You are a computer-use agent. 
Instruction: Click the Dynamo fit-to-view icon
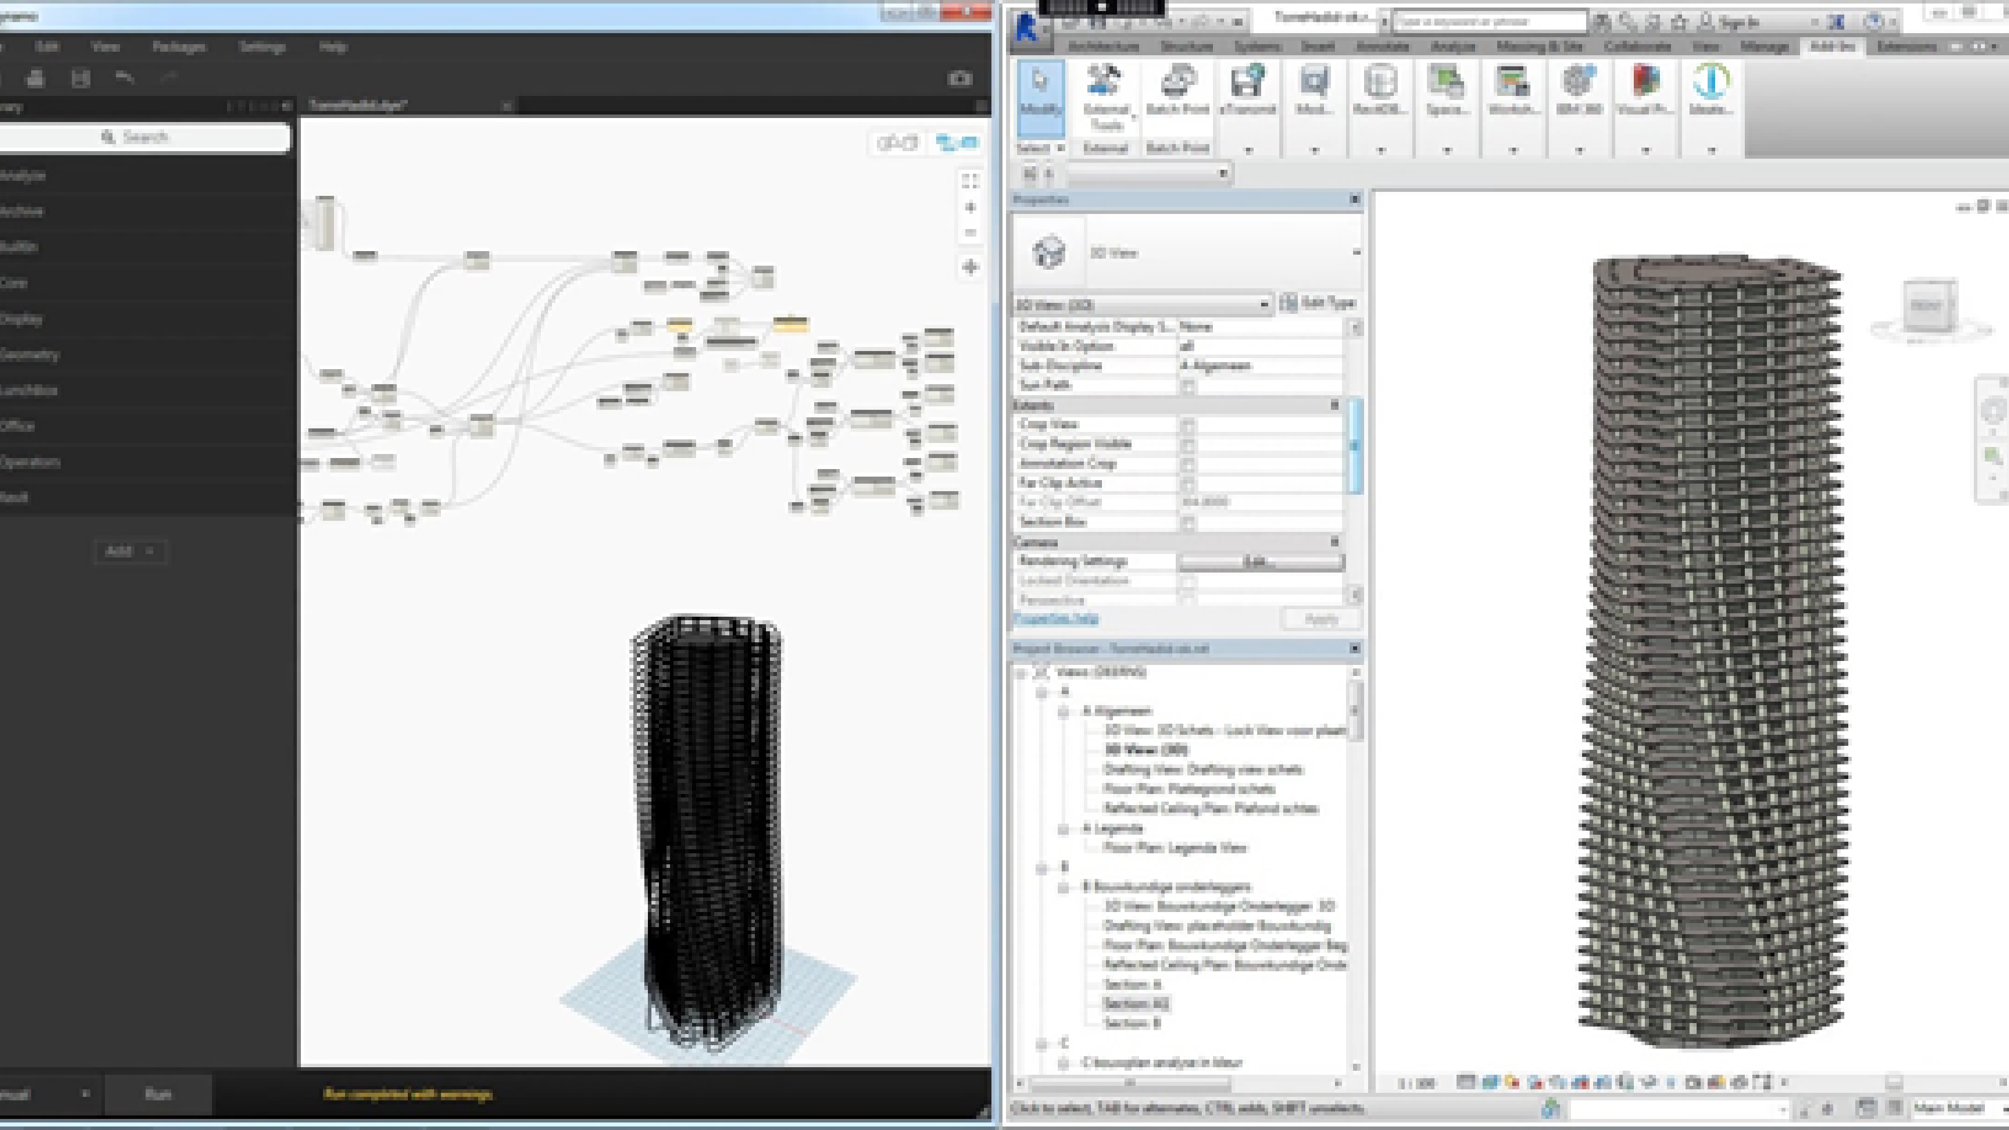click(x=970, y=181)
